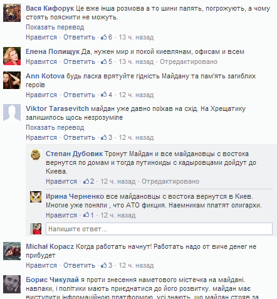Open Вася Кифорук's profile avatar

pyautogui.click(x=12, y=13)
